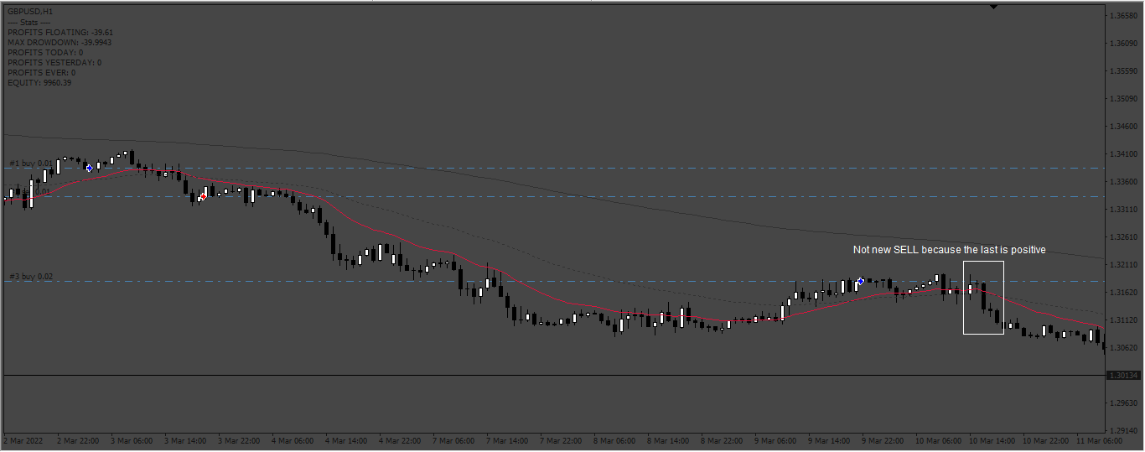Click the PROFITS TODAY: 0 line

pos(45,52)
